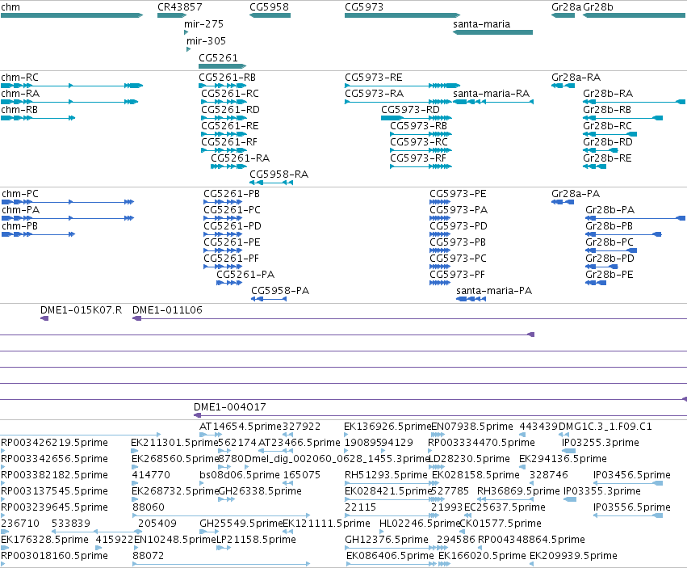Viewport: 687px width, 568px height.
Task: Select the CG5261 gene bar
Action: 223,66
